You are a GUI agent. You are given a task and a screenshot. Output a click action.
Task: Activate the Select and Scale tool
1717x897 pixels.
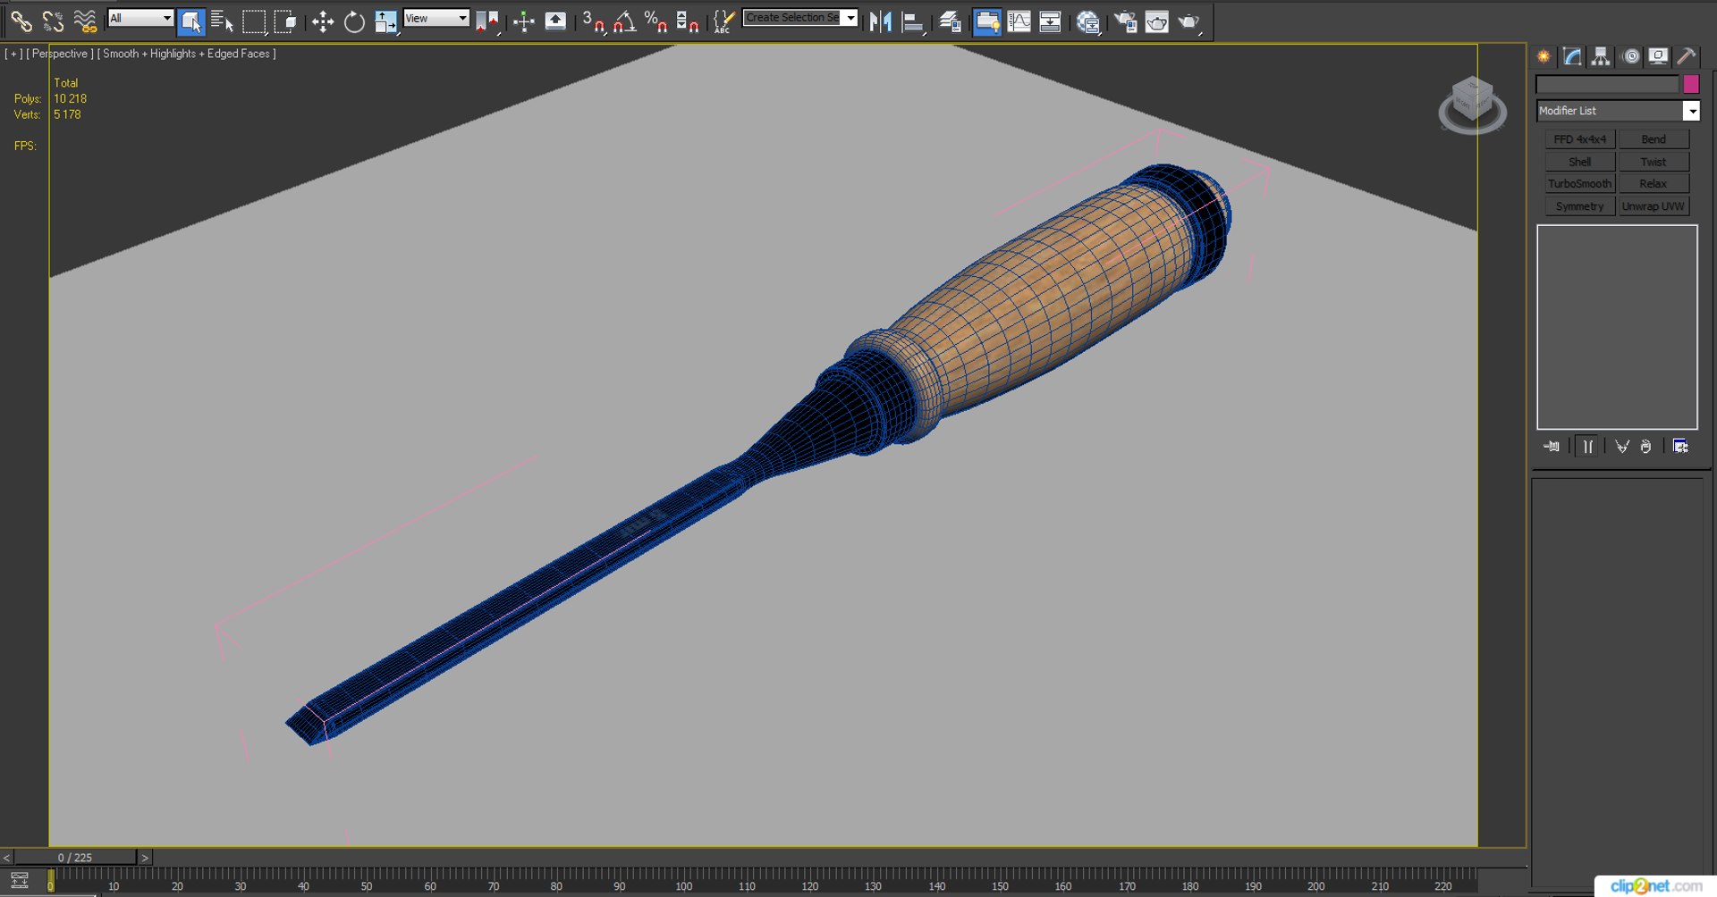click(385, 21)
